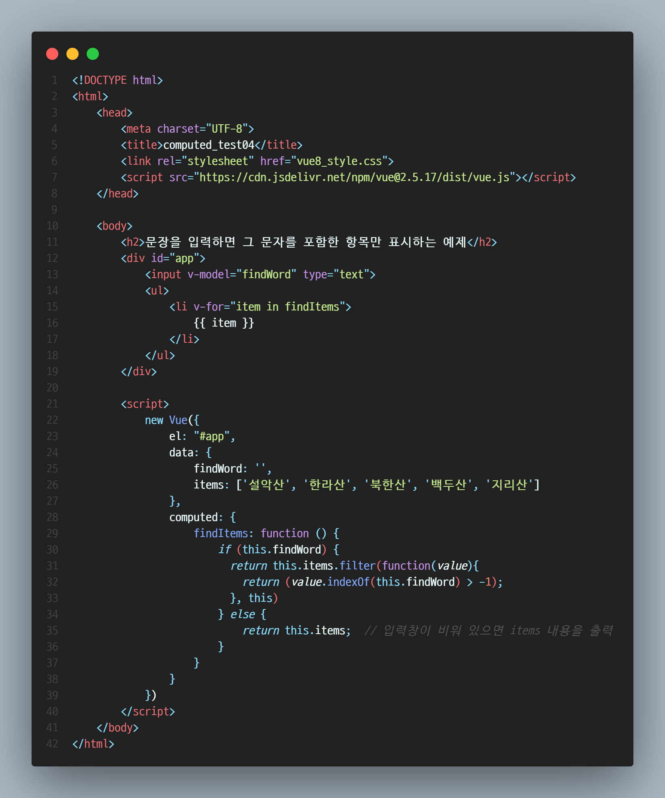This screenshot has width=665, height=798.
Task: Click the '설악산' array item
Action: coord(266,485)
